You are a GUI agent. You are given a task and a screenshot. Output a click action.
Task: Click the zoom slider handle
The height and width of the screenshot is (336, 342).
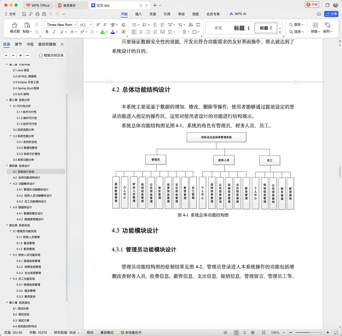[311, 332]
